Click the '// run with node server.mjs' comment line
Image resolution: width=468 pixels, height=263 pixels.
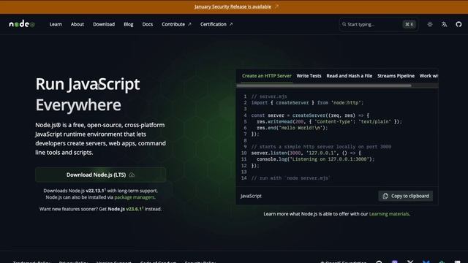click(290, 178)
